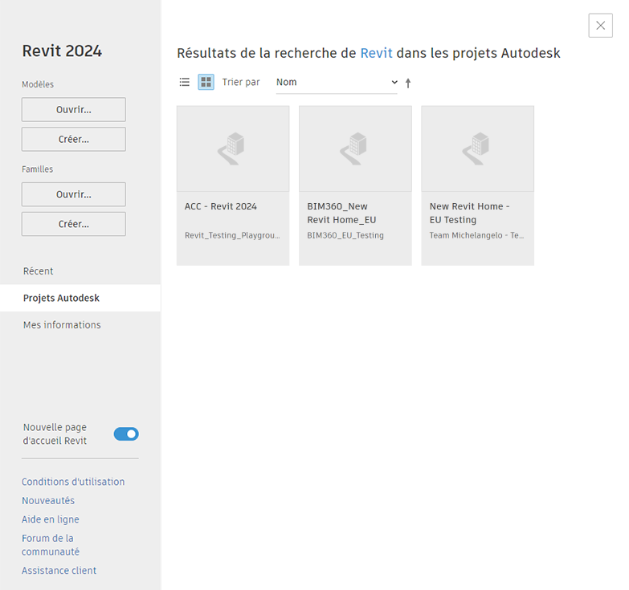629x590 pixels.
Task: Reverse sort order with the arrow
Action: click(x=408, y=83)
